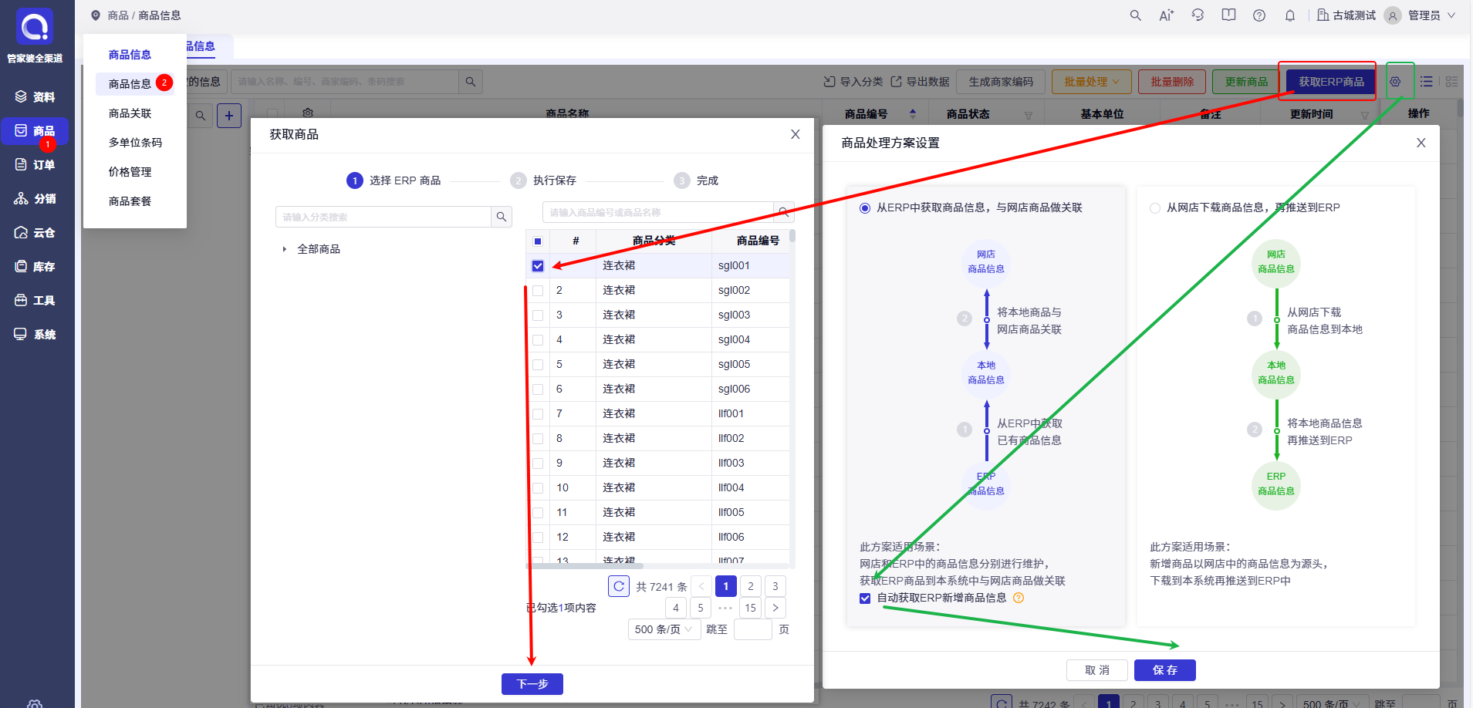
Task: Go to page 15 in dialog pagination
Action: pos(751,608)
